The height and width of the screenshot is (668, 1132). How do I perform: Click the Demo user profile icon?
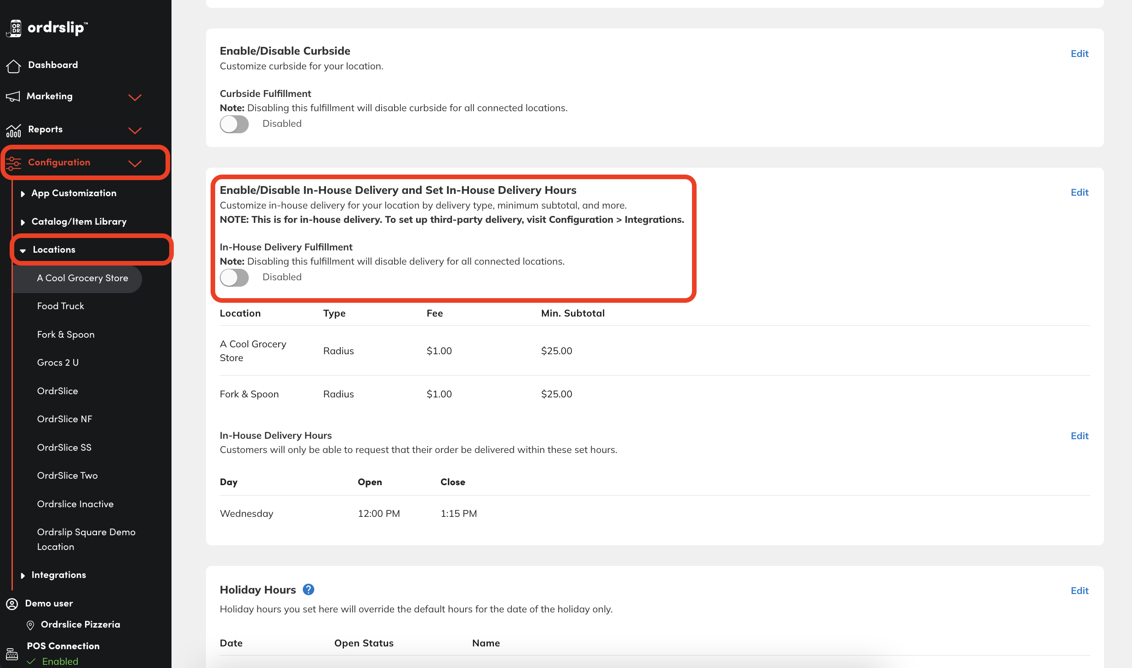[12, 604]
